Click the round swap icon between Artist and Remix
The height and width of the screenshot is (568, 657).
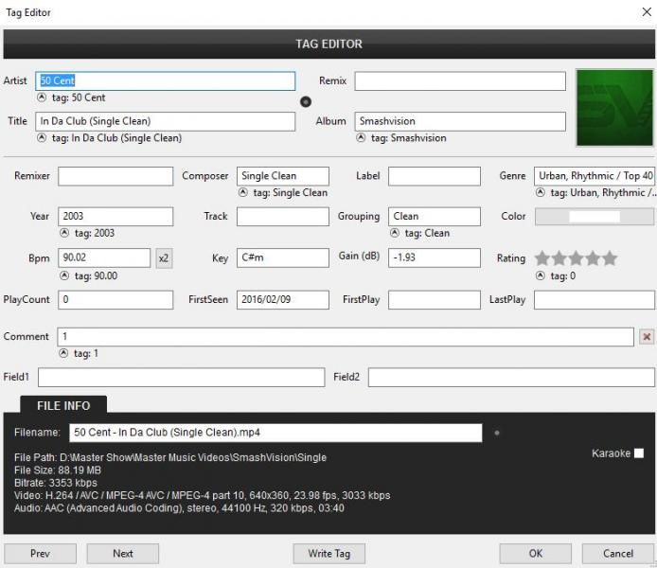(306, 102)
